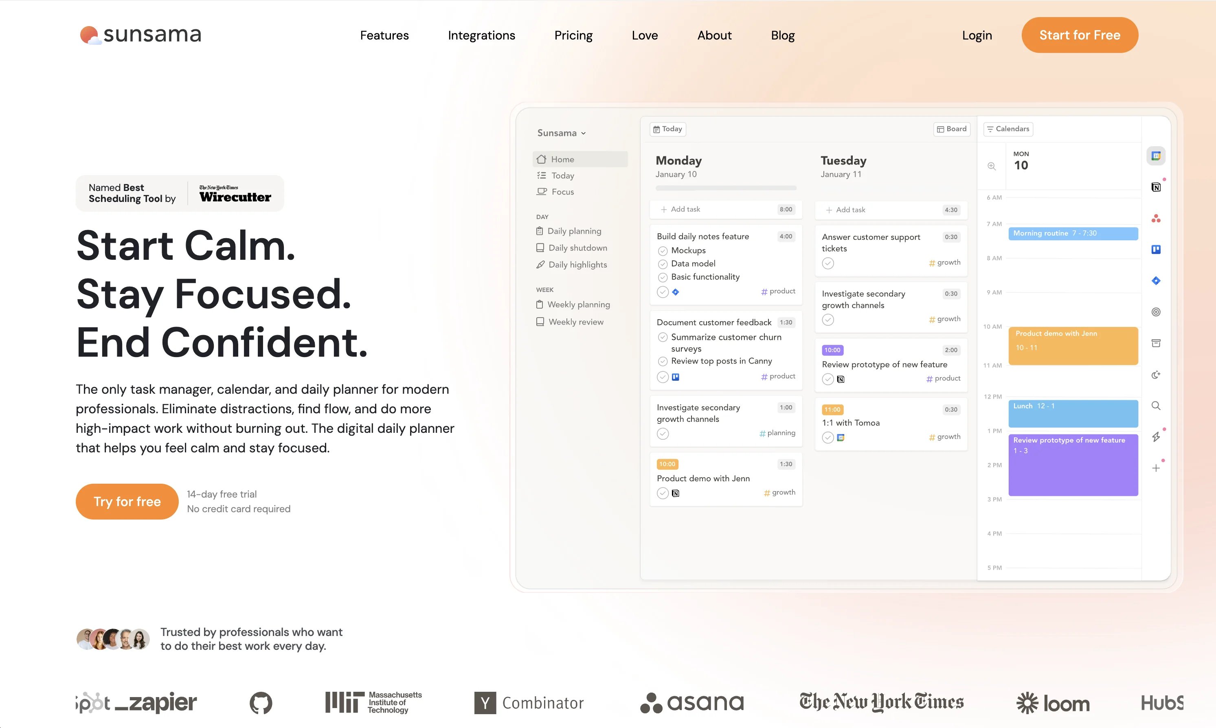
Task: Open the About nav item
Action: 714,35
